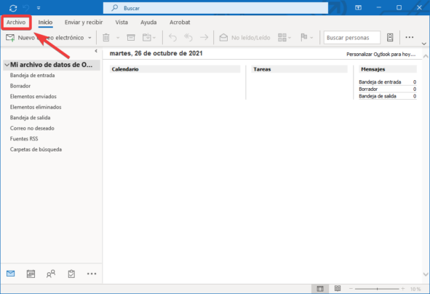Open the Archivo tab
The width and height of the screenshot is (430, 294).
point(16,23)
